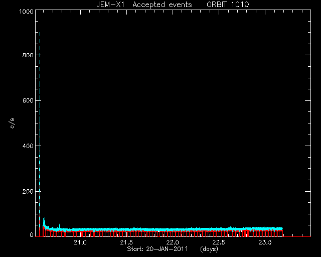The height and width of the screenshot is (257, 321).
Task: Click the 21.5 x-axis tick label
Action: 126,242
